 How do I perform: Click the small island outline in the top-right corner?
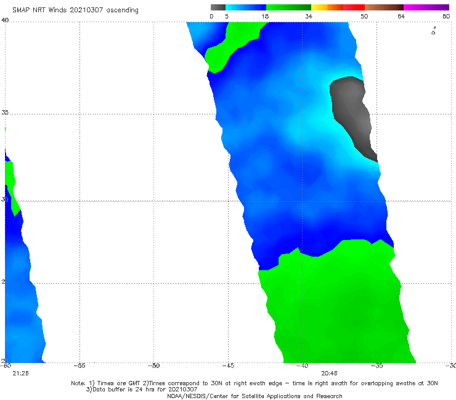433,31
